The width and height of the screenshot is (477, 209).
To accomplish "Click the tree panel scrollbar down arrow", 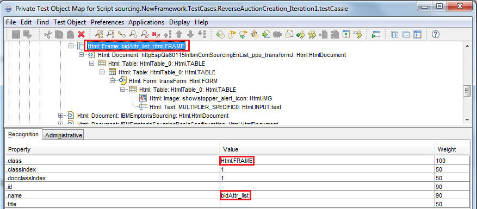I will tap(467, 119).
